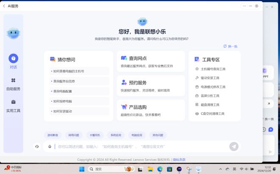
Task: Open the three-dots more options menu
Action: click(x=244, y=6)
